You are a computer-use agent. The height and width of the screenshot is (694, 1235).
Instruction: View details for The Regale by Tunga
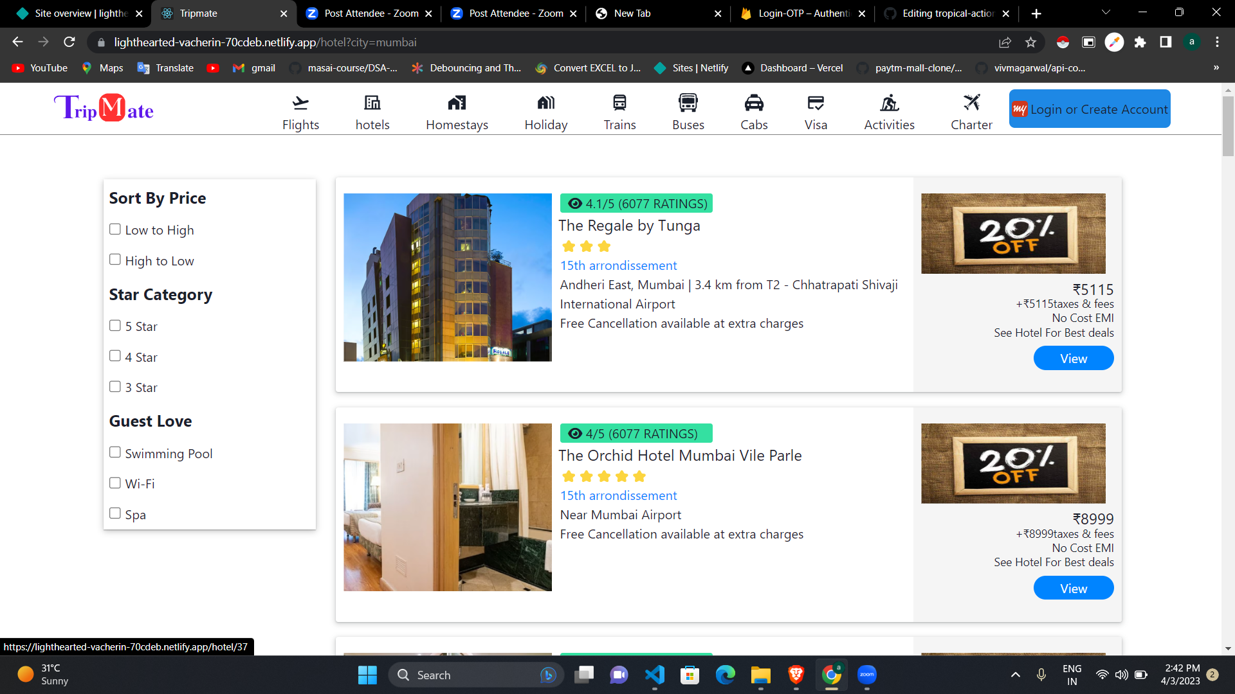pyautogui.click(x=1073, y=358)
